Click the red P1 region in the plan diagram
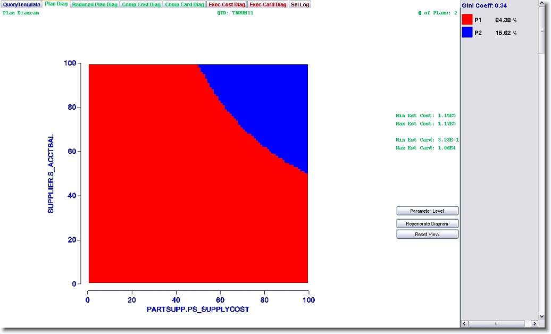Image resolution: width=551 pixels, height=334 pixels. pos(160,186)
